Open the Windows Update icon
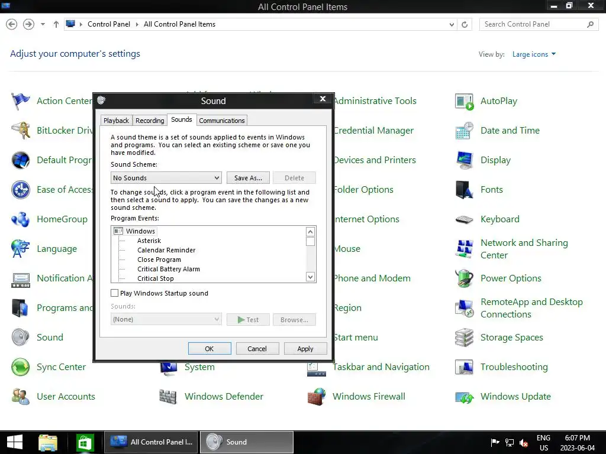The height and width of the screenshot is (454, 606). pos(464,397)
